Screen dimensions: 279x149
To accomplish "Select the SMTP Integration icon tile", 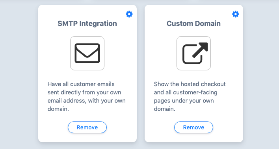I will pyautogui.click(x=87, y=53).
